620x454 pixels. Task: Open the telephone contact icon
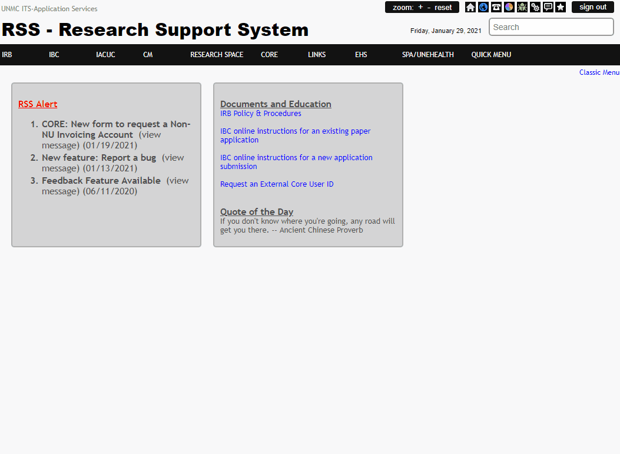496,7
